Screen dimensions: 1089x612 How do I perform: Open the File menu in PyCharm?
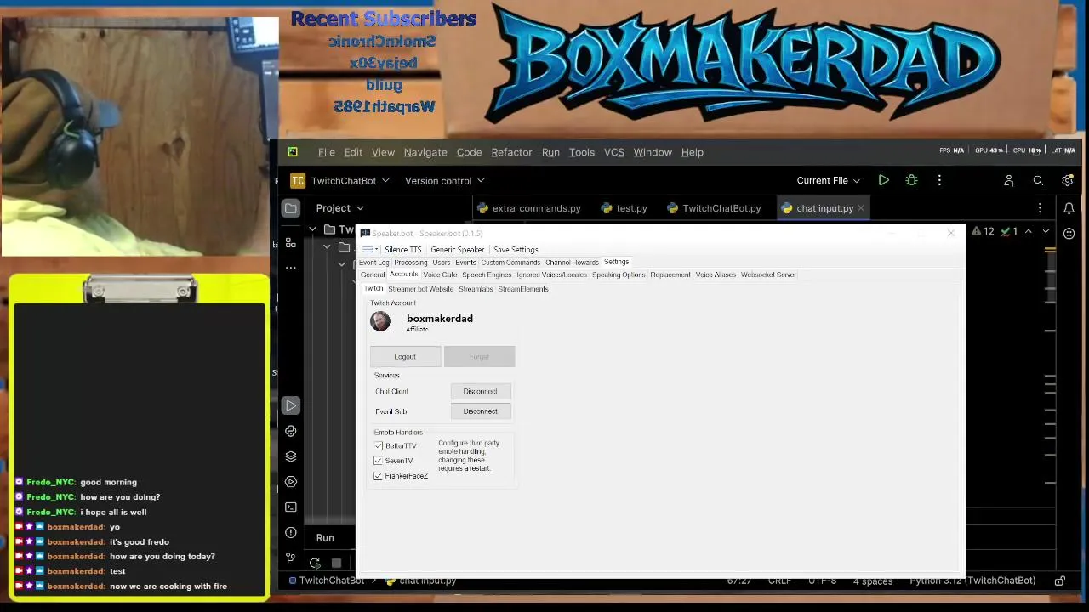point(327,152)
